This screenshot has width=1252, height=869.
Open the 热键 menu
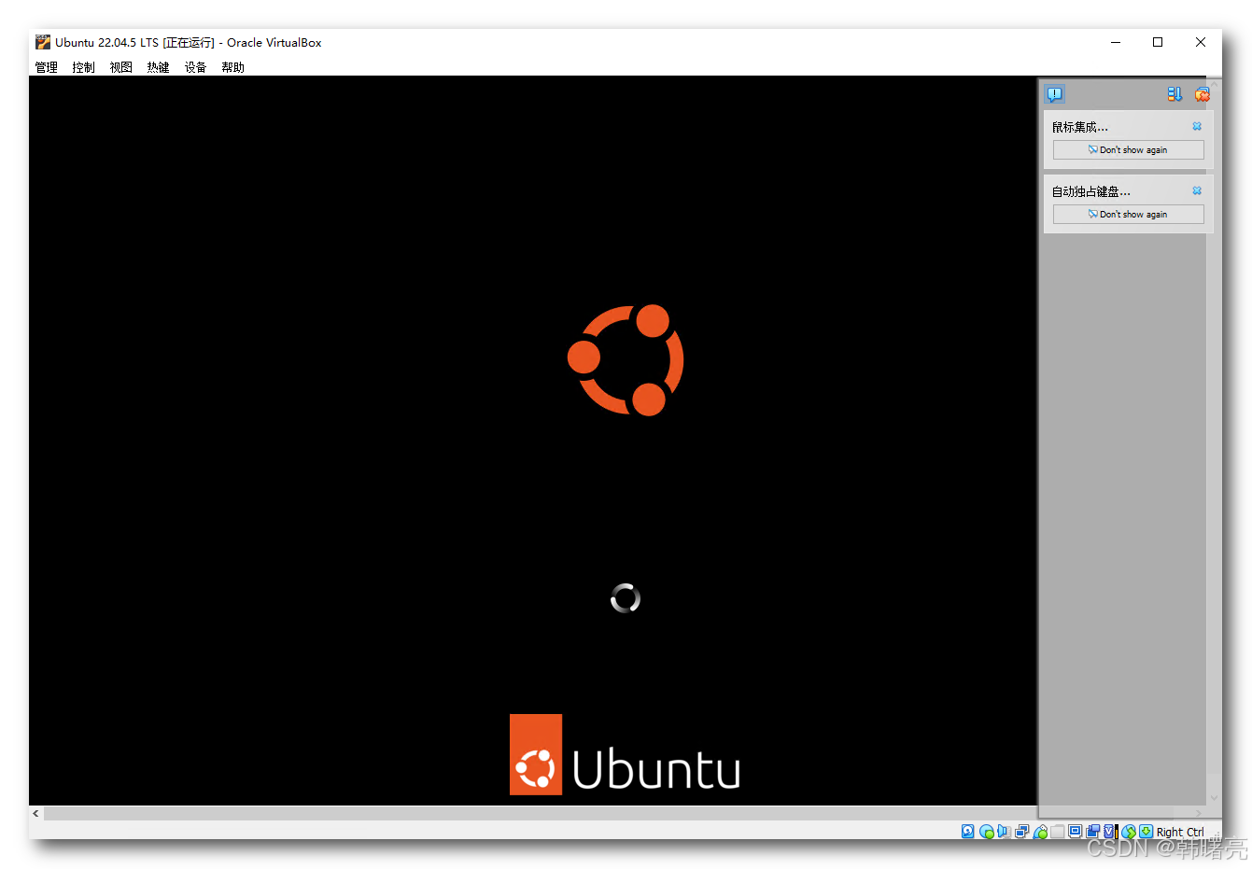[159, 67]
